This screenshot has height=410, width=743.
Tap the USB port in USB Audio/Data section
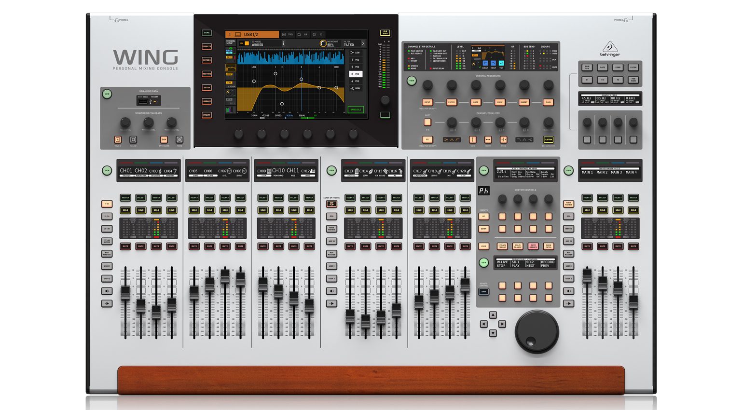pos(143,101)
